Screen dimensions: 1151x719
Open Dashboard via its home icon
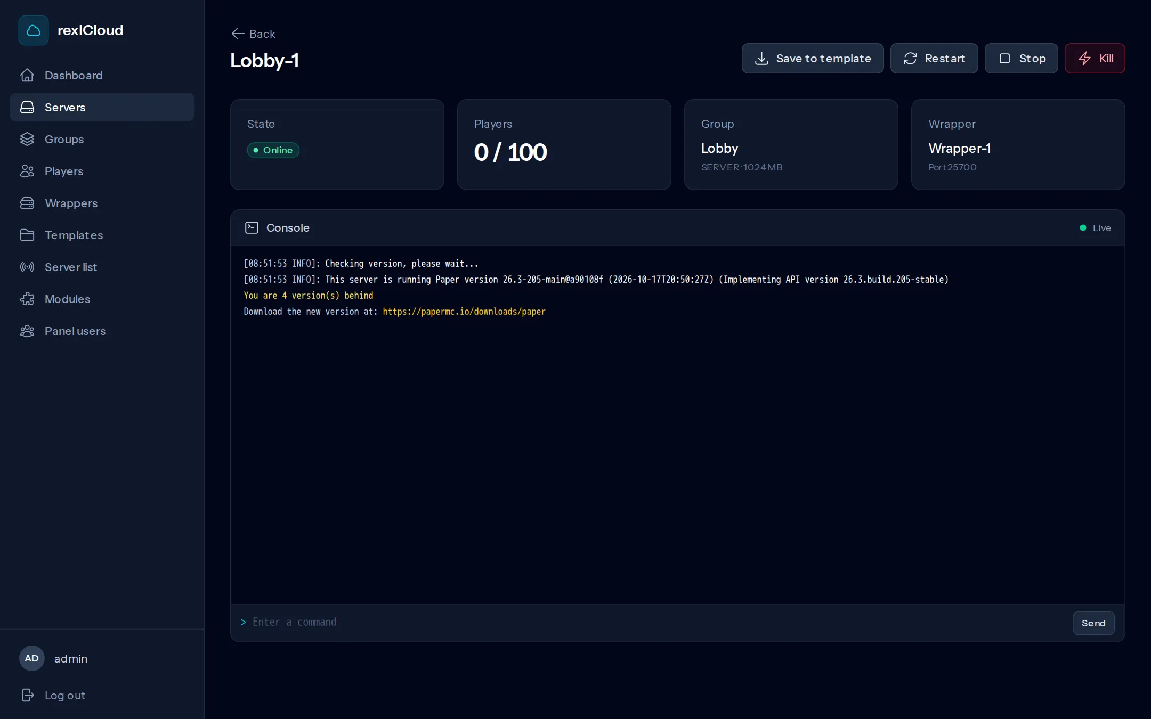27,76
